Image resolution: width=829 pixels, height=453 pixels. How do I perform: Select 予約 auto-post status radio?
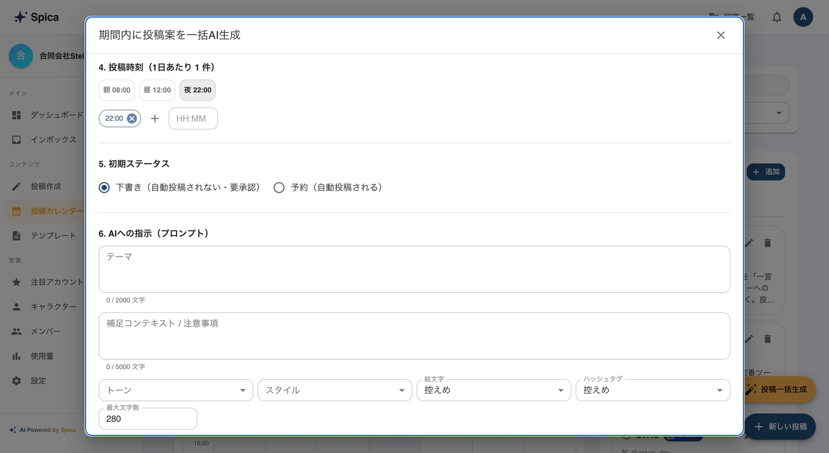279,187
